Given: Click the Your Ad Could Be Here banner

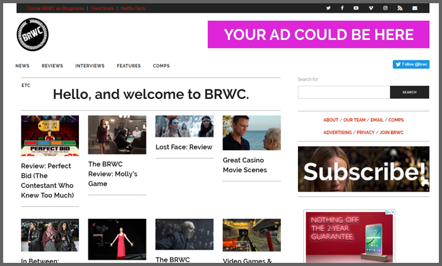Looking at the screenshot, I should (318, 34).
